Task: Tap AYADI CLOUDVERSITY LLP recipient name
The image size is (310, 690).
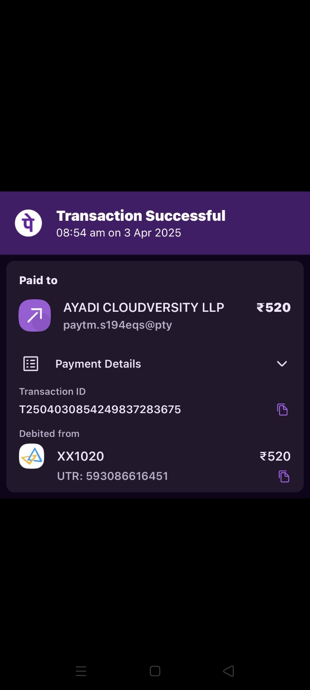Action: 144,307
